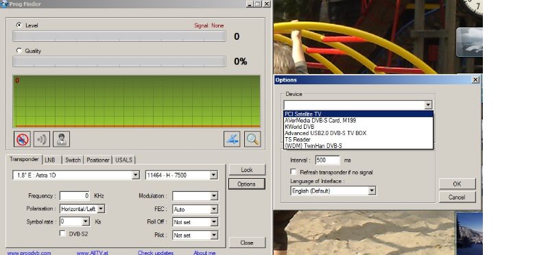Image resolution: width=546 pixels, height=255 pixels.
Task: Open the Symbol rate dropdown
Action: [x=86, y=221]
